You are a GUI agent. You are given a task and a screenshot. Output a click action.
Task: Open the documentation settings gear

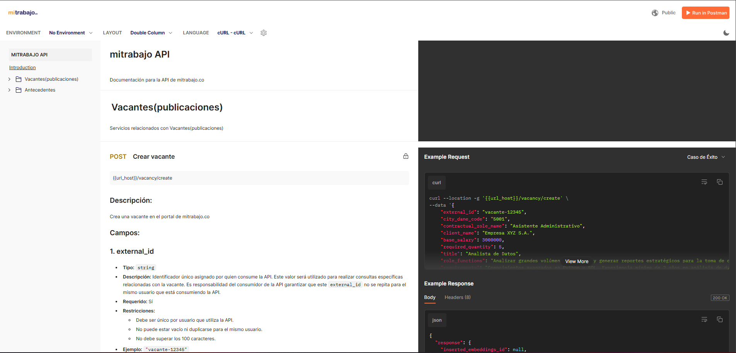coord(264,33)
